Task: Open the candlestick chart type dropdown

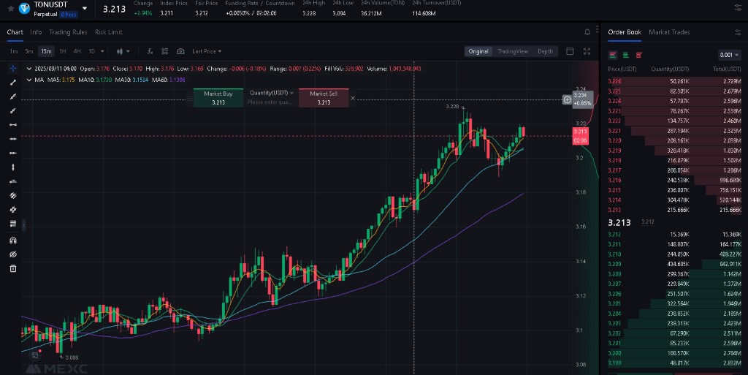Action: coord(123,51)
